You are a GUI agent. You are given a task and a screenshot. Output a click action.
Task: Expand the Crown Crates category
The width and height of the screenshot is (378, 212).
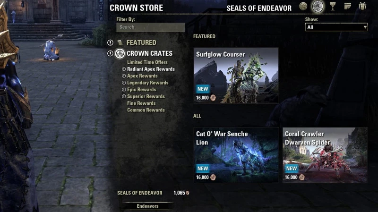[149, 53]
